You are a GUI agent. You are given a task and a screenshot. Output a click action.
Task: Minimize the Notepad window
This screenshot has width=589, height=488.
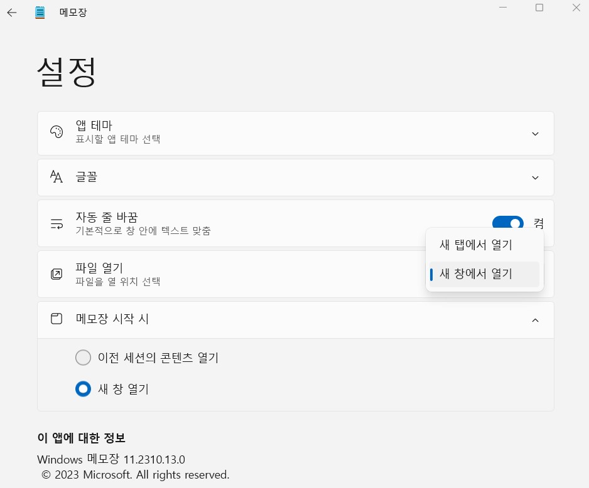coord(503,8)
